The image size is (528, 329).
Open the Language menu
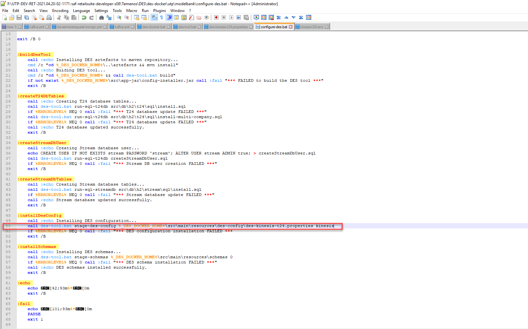pyautogui.click(x=81, y=11)
